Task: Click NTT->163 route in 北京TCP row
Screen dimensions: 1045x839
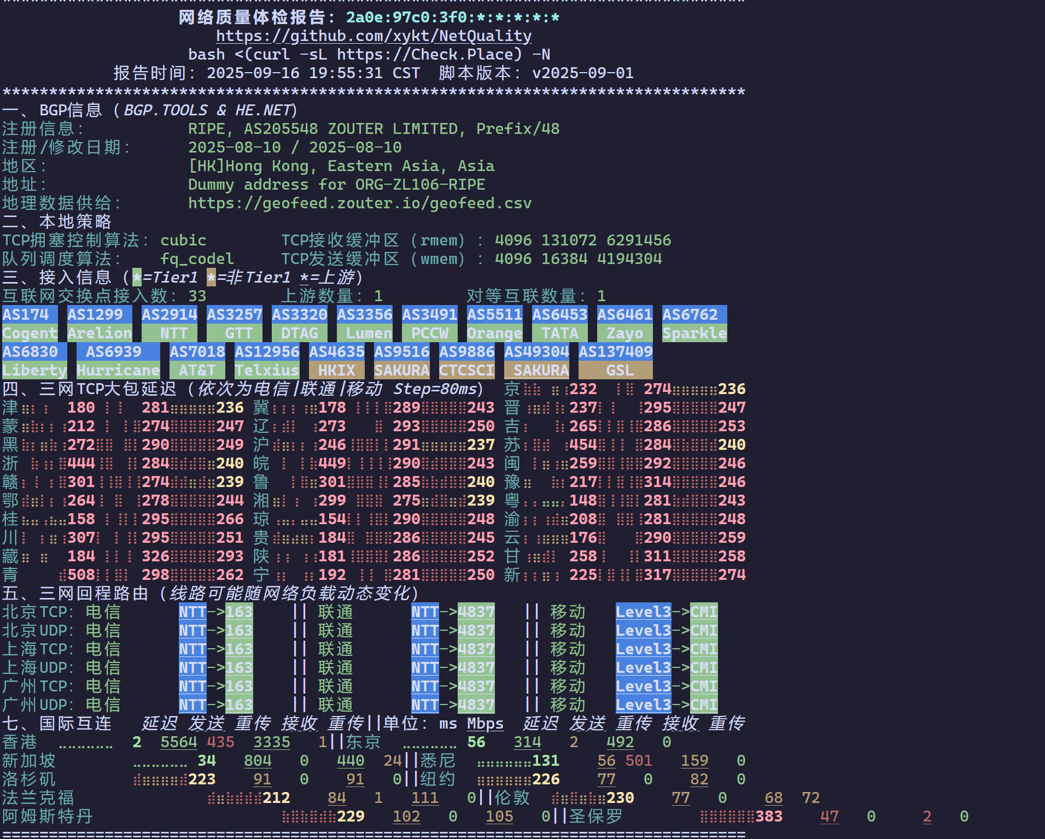Action: click(x=215, y=612)
